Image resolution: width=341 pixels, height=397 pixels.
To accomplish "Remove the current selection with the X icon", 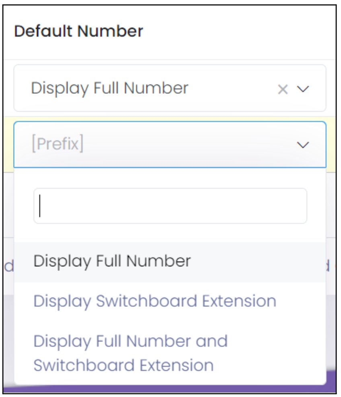I will 283,89.
